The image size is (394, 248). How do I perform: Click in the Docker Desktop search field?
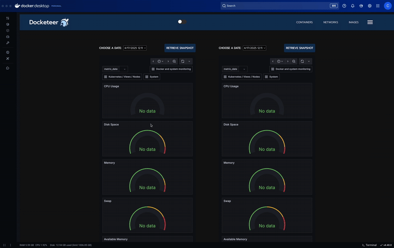tap(280, 6)
